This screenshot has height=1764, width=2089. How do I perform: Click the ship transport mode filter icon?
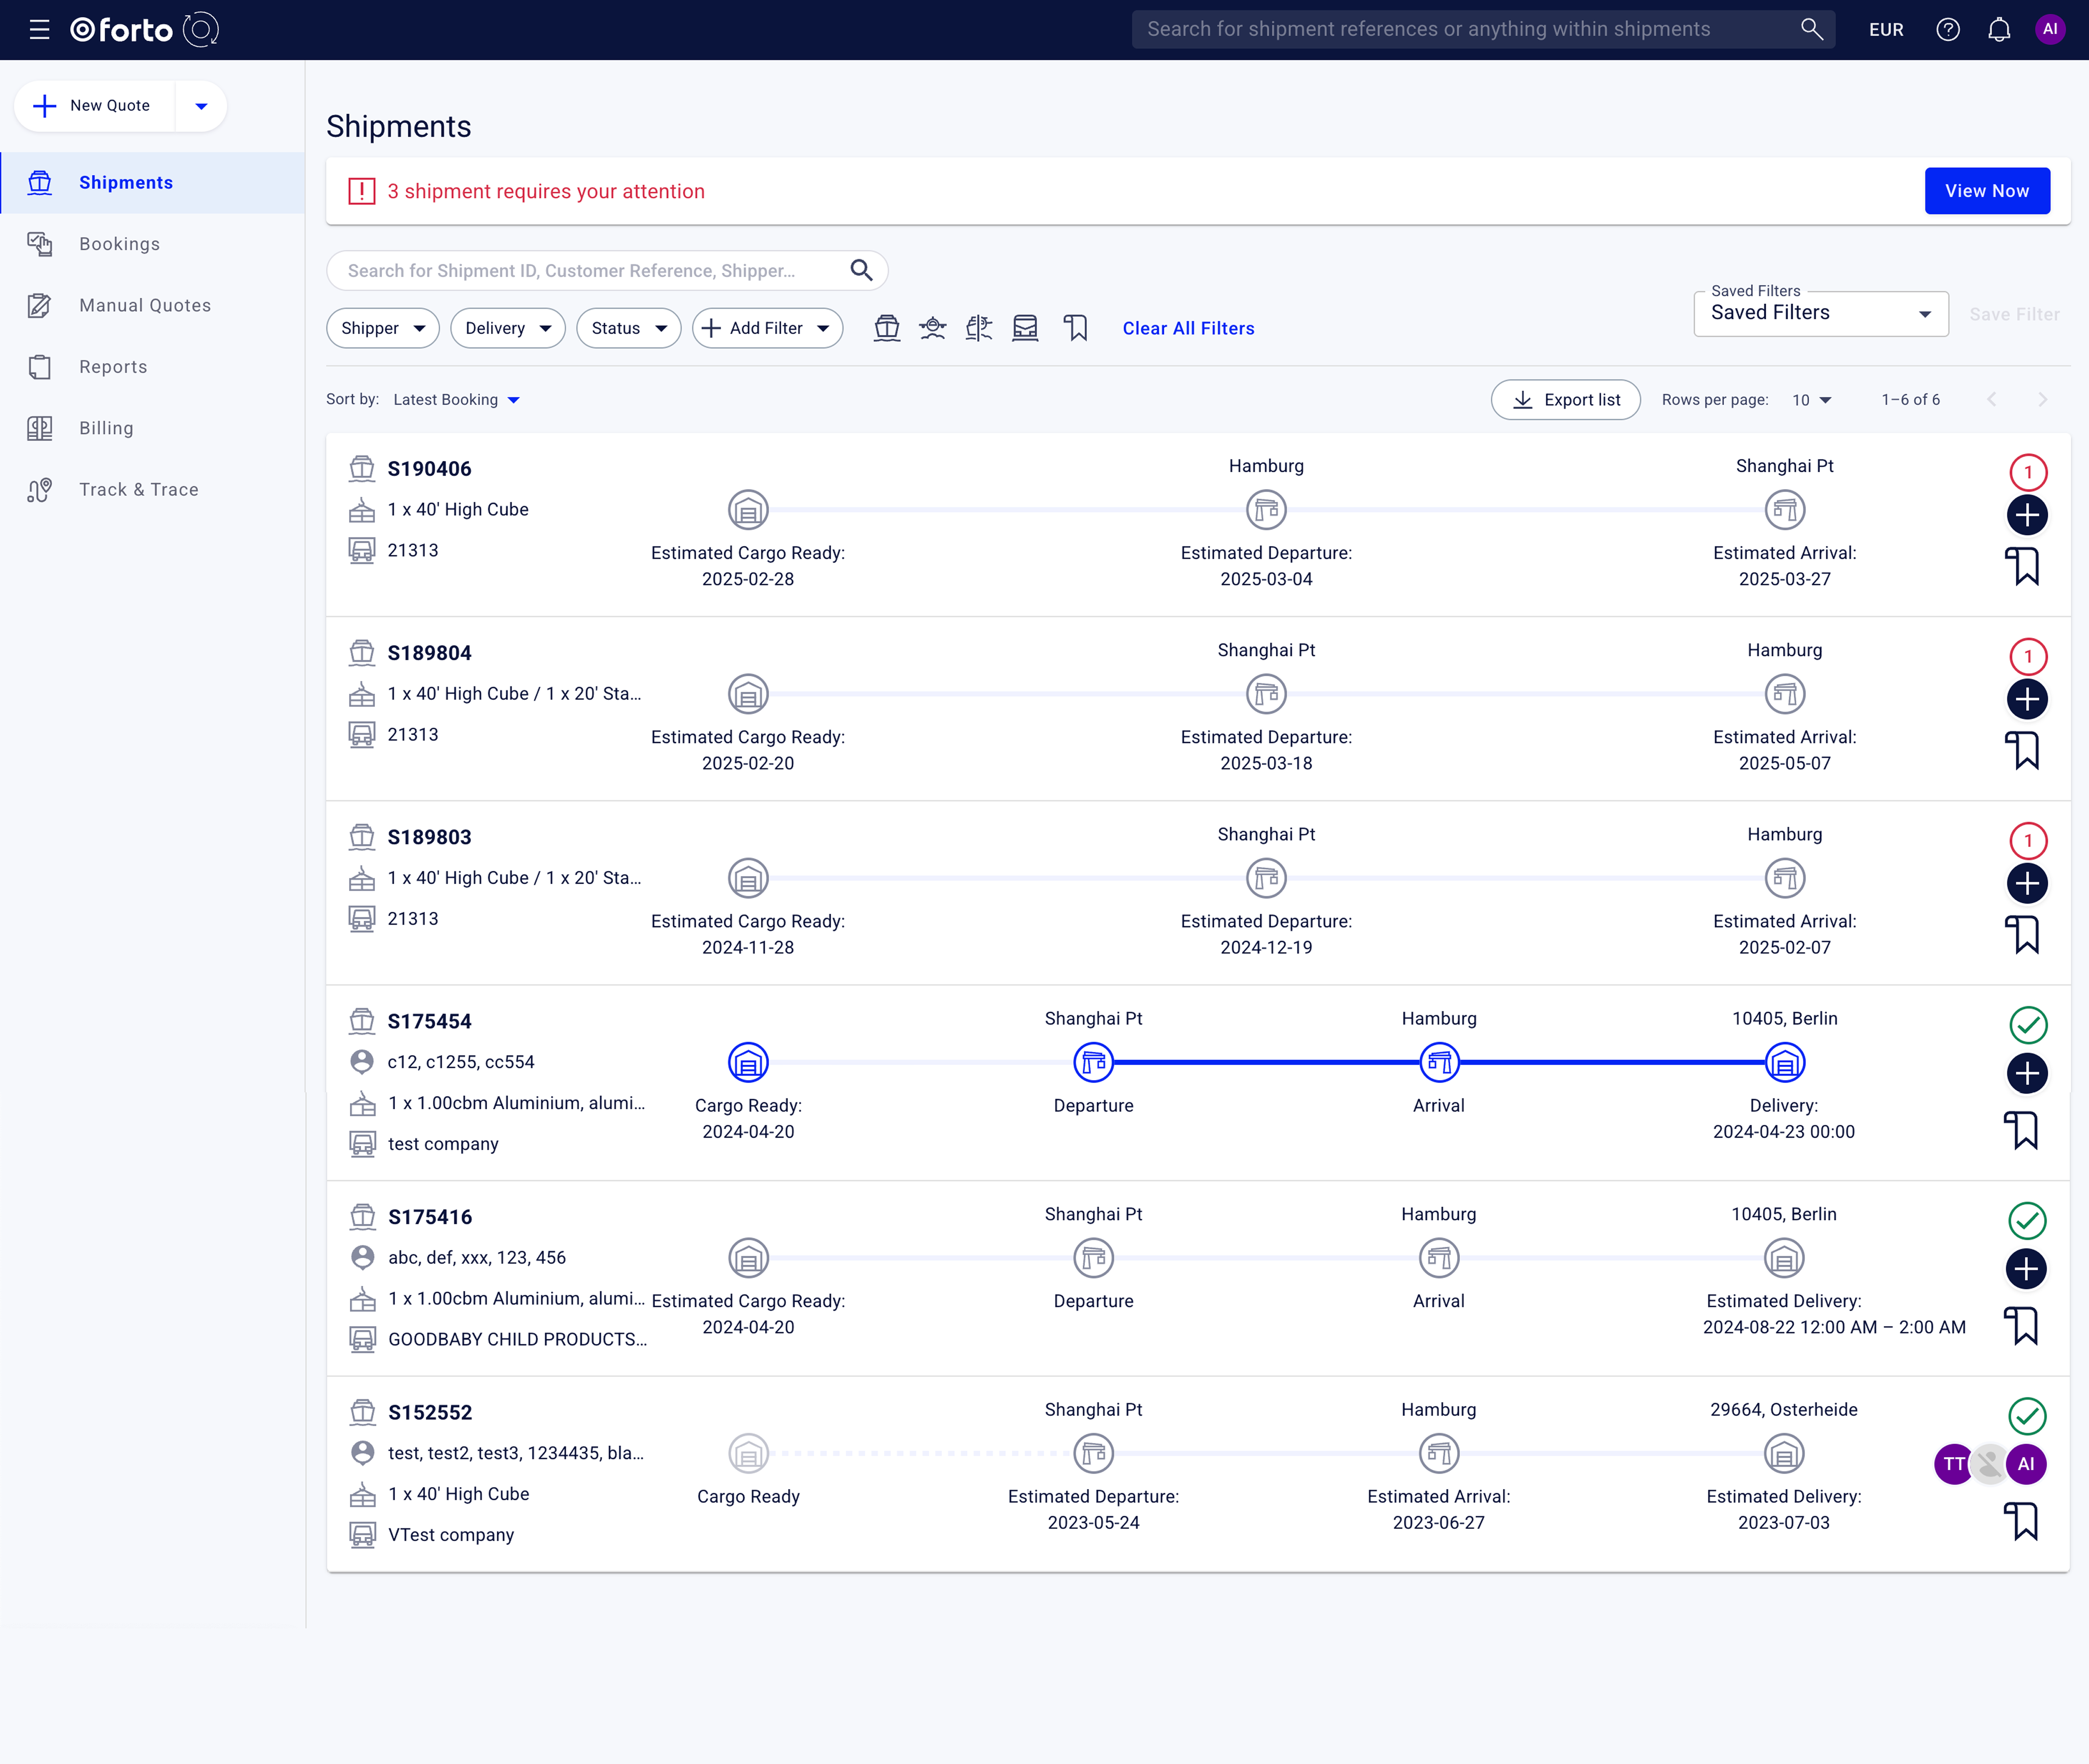click(886, 328)
